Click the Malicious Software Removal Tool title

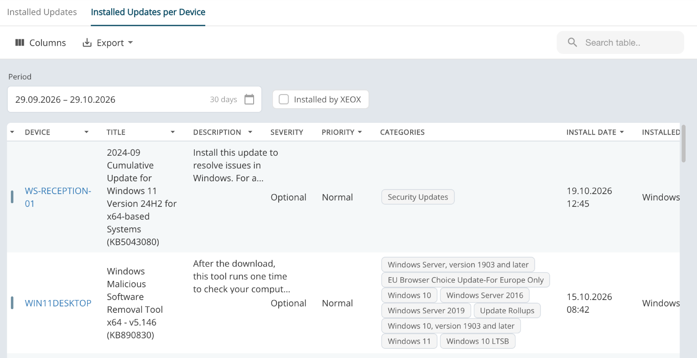(x=135, y=303)
